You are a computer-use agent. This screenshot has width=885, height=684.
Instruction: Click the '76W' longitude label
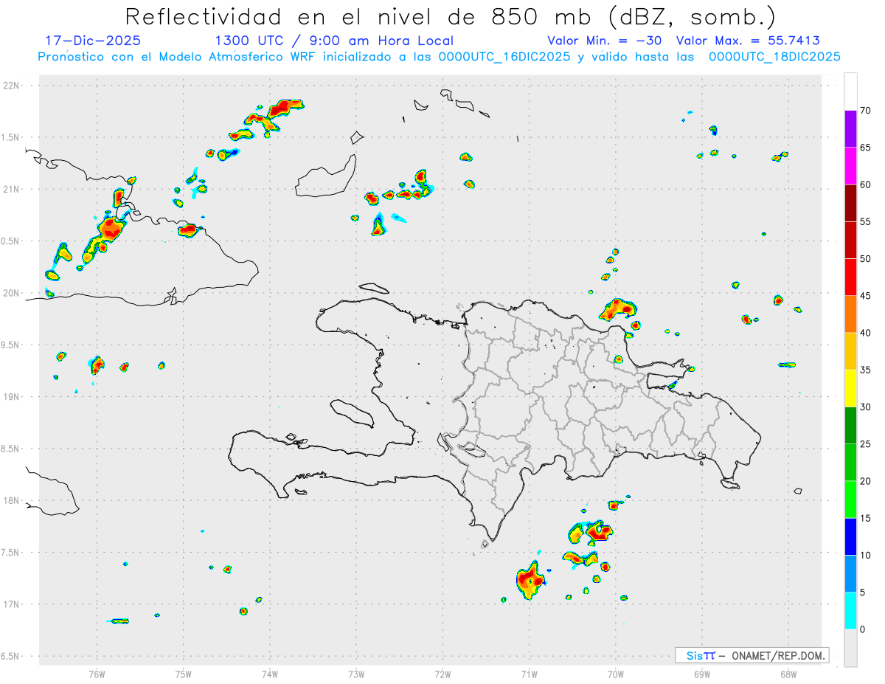[97, 674]
